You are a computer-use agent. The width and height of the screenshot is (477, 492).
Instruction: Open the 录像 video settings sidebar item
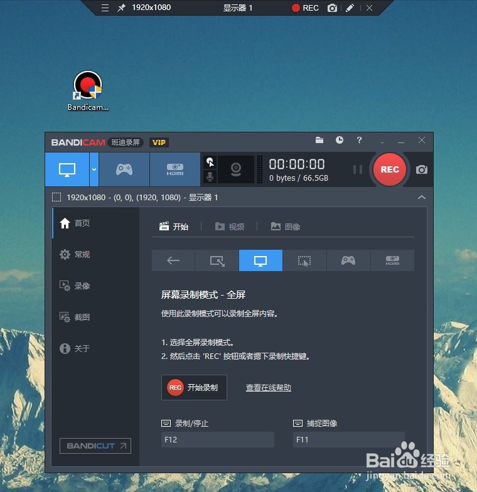pyautogui.click(x=95, y=286)
